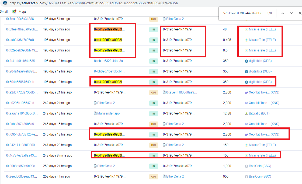302x184 pixels.
Task: Click BsaiCoin icon in the 950 value row
Action: pyautogui.click(x=246, y=176)
